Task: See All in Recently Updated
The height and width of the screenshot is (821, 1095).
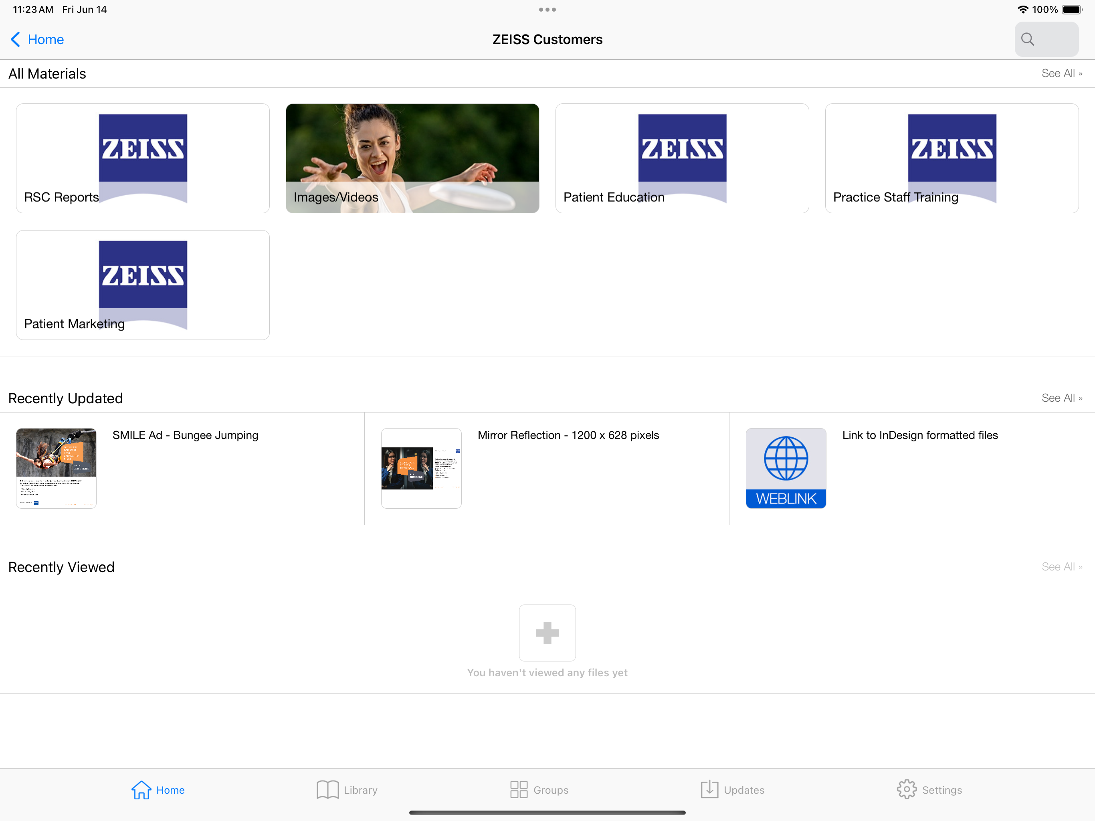Action: point(1062,398)
